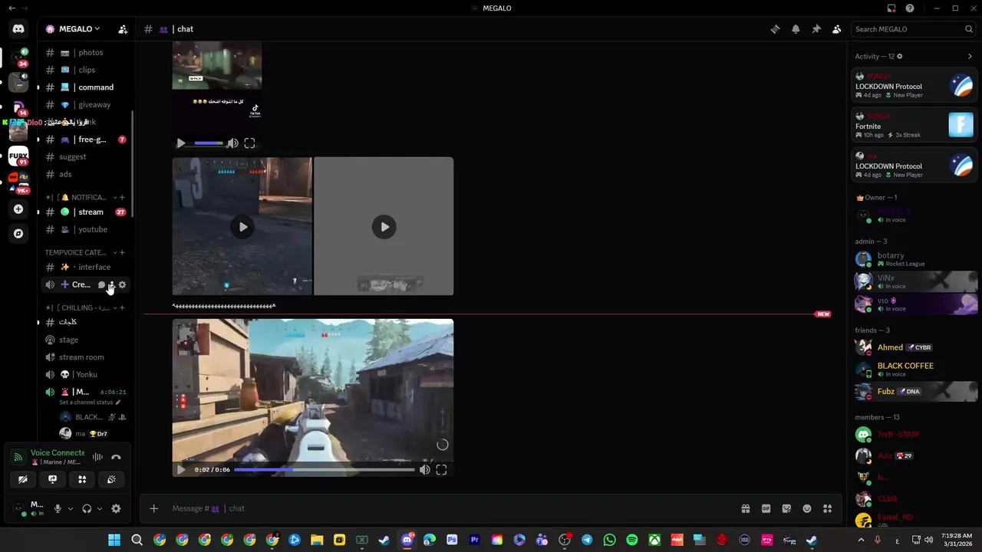Screen dimensions: 982x552
Task: Open Discord direct messages home icon
Action: [18, 29]
